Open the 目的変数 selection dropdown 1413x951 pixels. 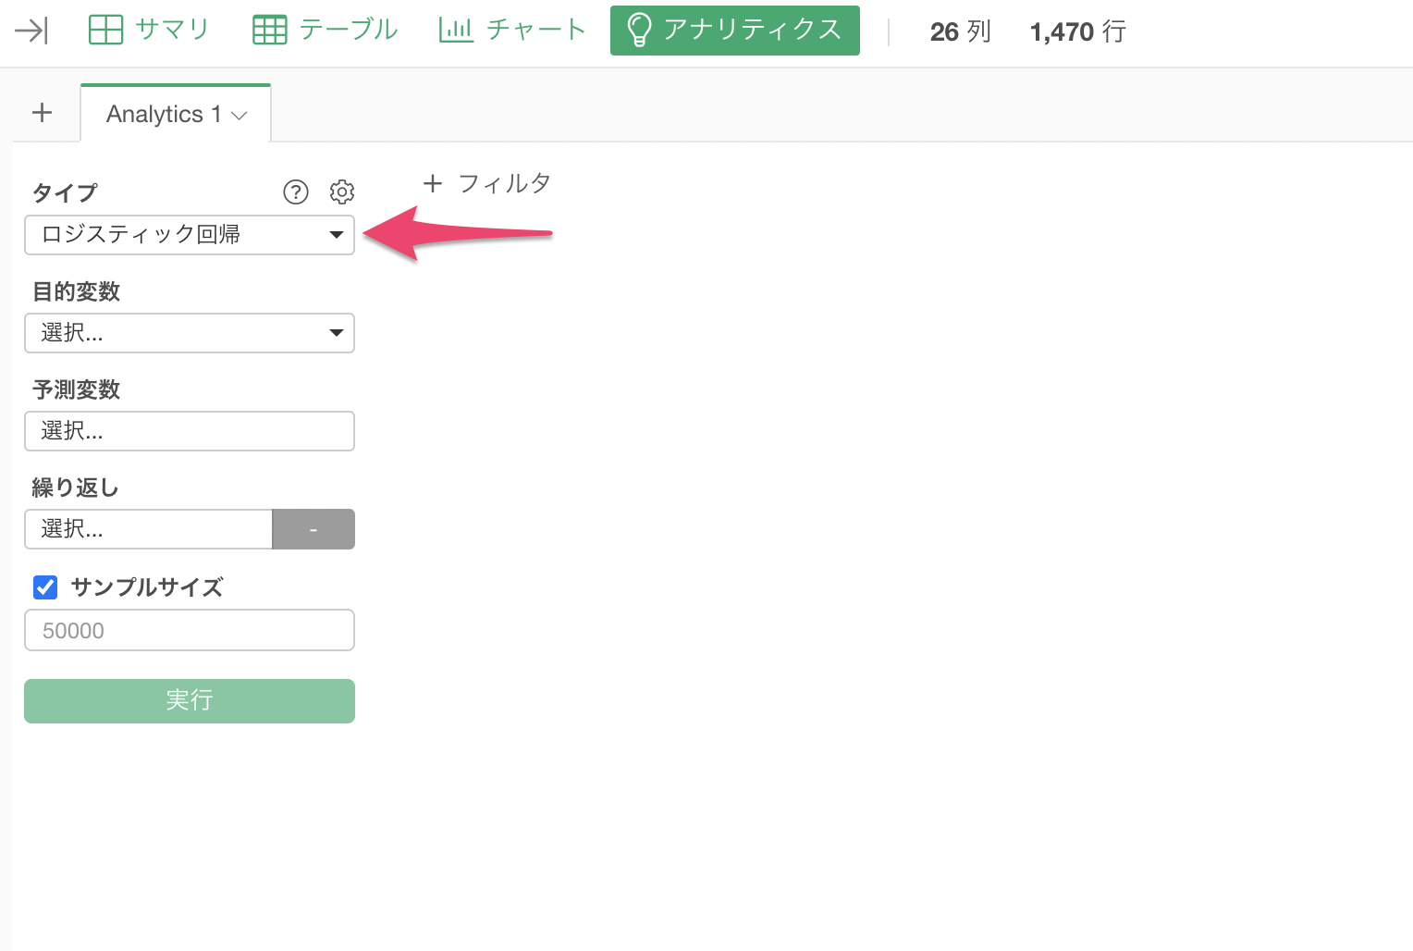(190, 333)
